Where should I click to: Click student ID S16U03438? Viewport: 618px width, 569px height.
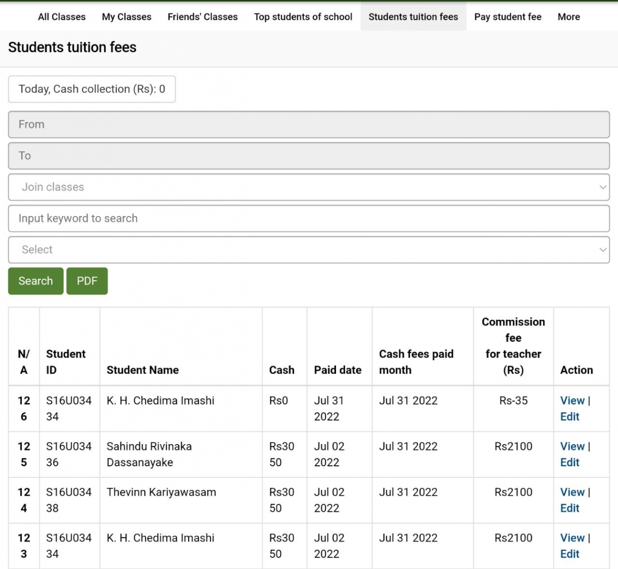[x=69, y=500]
